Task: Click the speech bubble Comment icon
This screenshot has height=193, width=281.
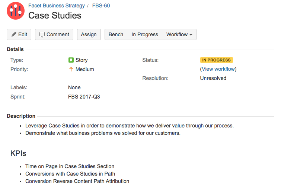Action: click(42, 34)
